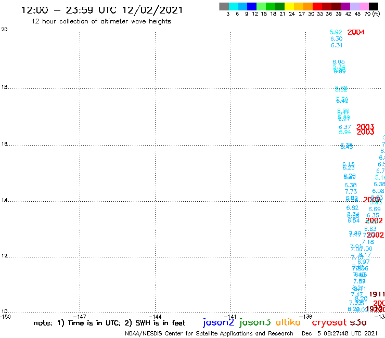The height and width of the screenshot is (338, 385).
Task: Click the wave height value '7.18'
Action: click(x=368, y=242)
